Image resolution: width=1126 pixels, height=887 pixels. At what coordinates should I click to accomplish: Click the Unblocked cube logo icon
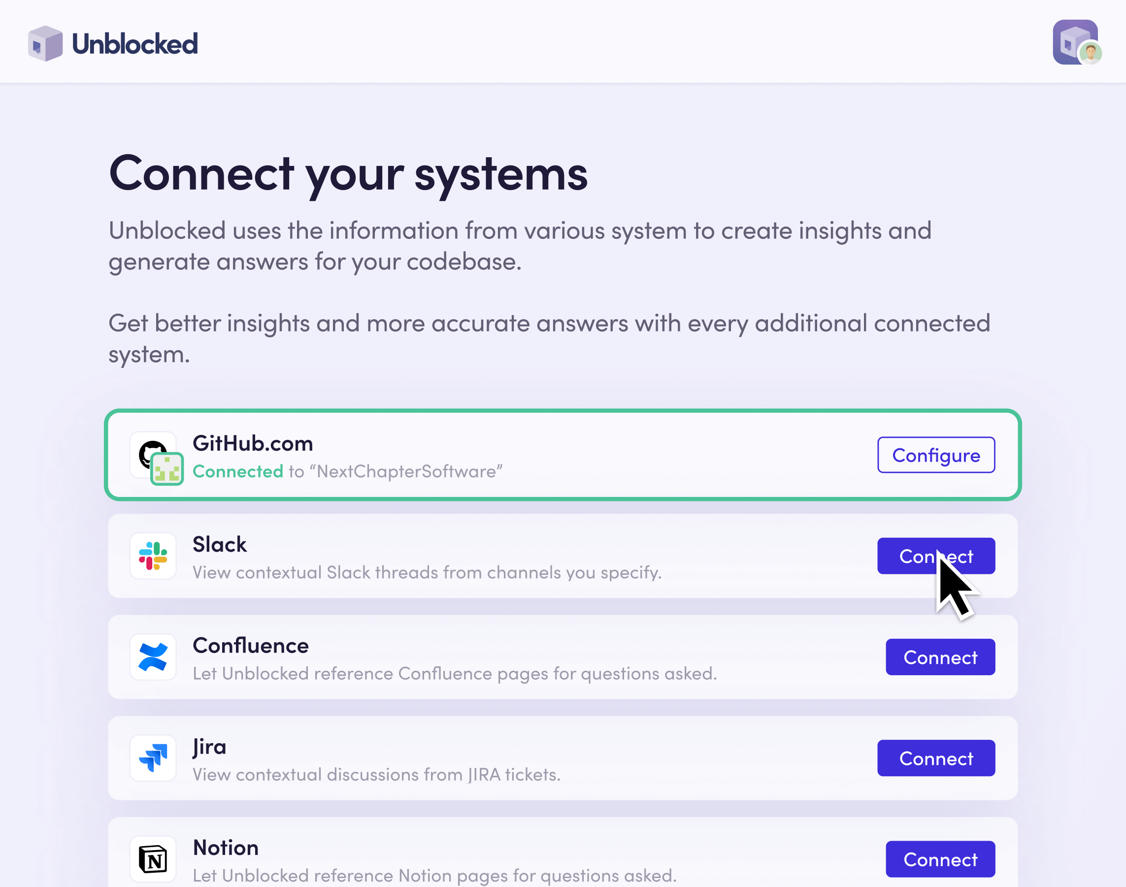click(x=45, y=44)
